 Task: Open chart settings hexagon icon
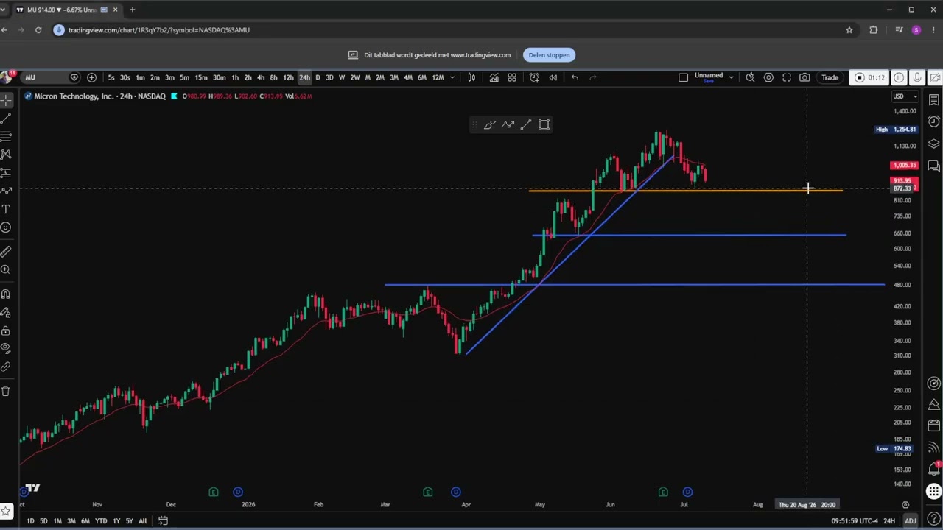pyautogui.click(x=768, y=77)
